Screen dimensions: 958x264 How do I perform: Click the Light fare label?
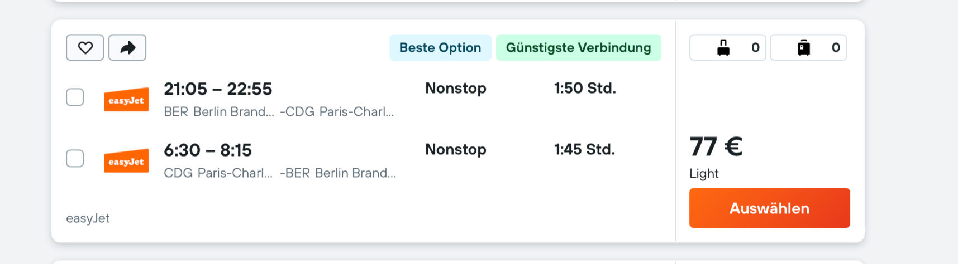(x=704, y=174)
